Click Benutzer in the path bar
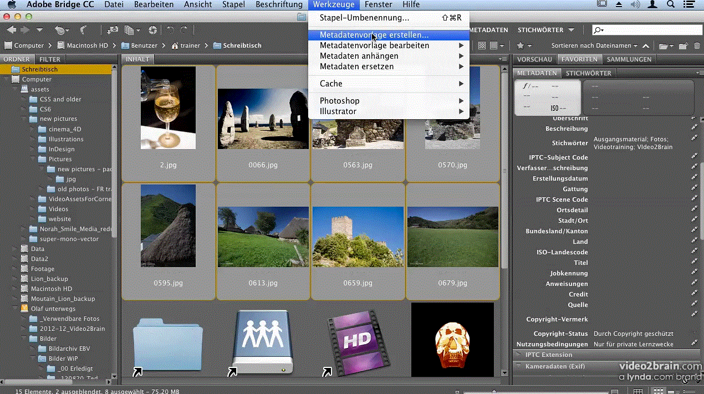Screen dimensions: 704x394 [139, 45]
